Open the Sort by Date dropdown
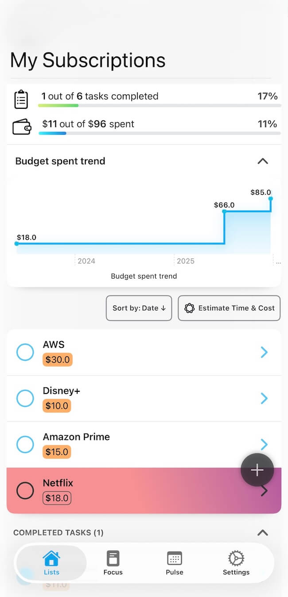 tap(139, 308)
